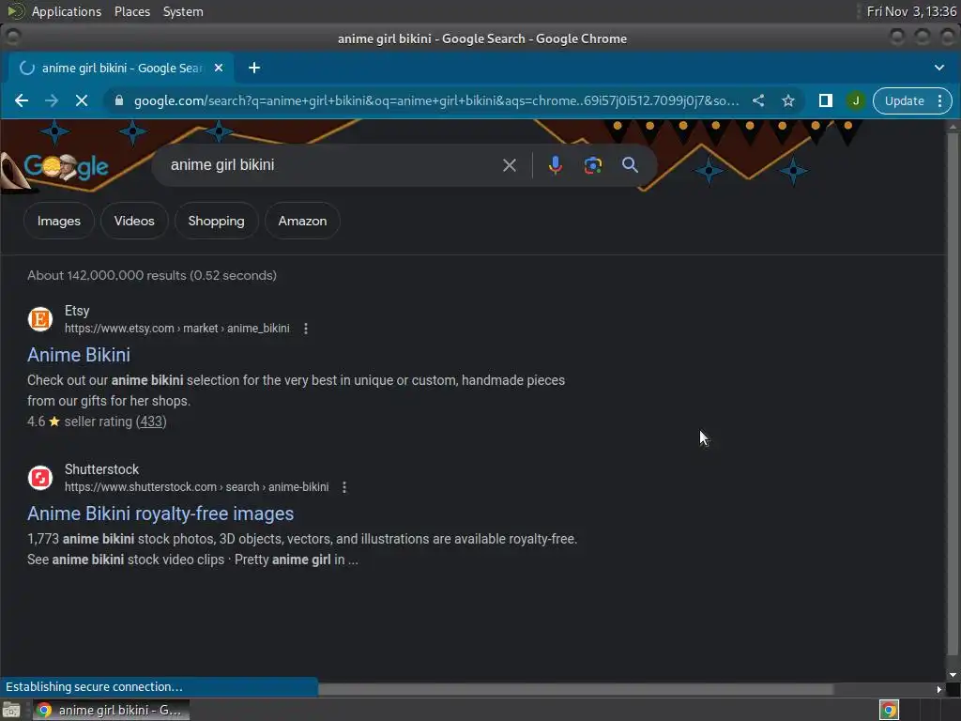Open options for Shutterstock result
This screenshot has height=721, width=961.
[344, 487]
